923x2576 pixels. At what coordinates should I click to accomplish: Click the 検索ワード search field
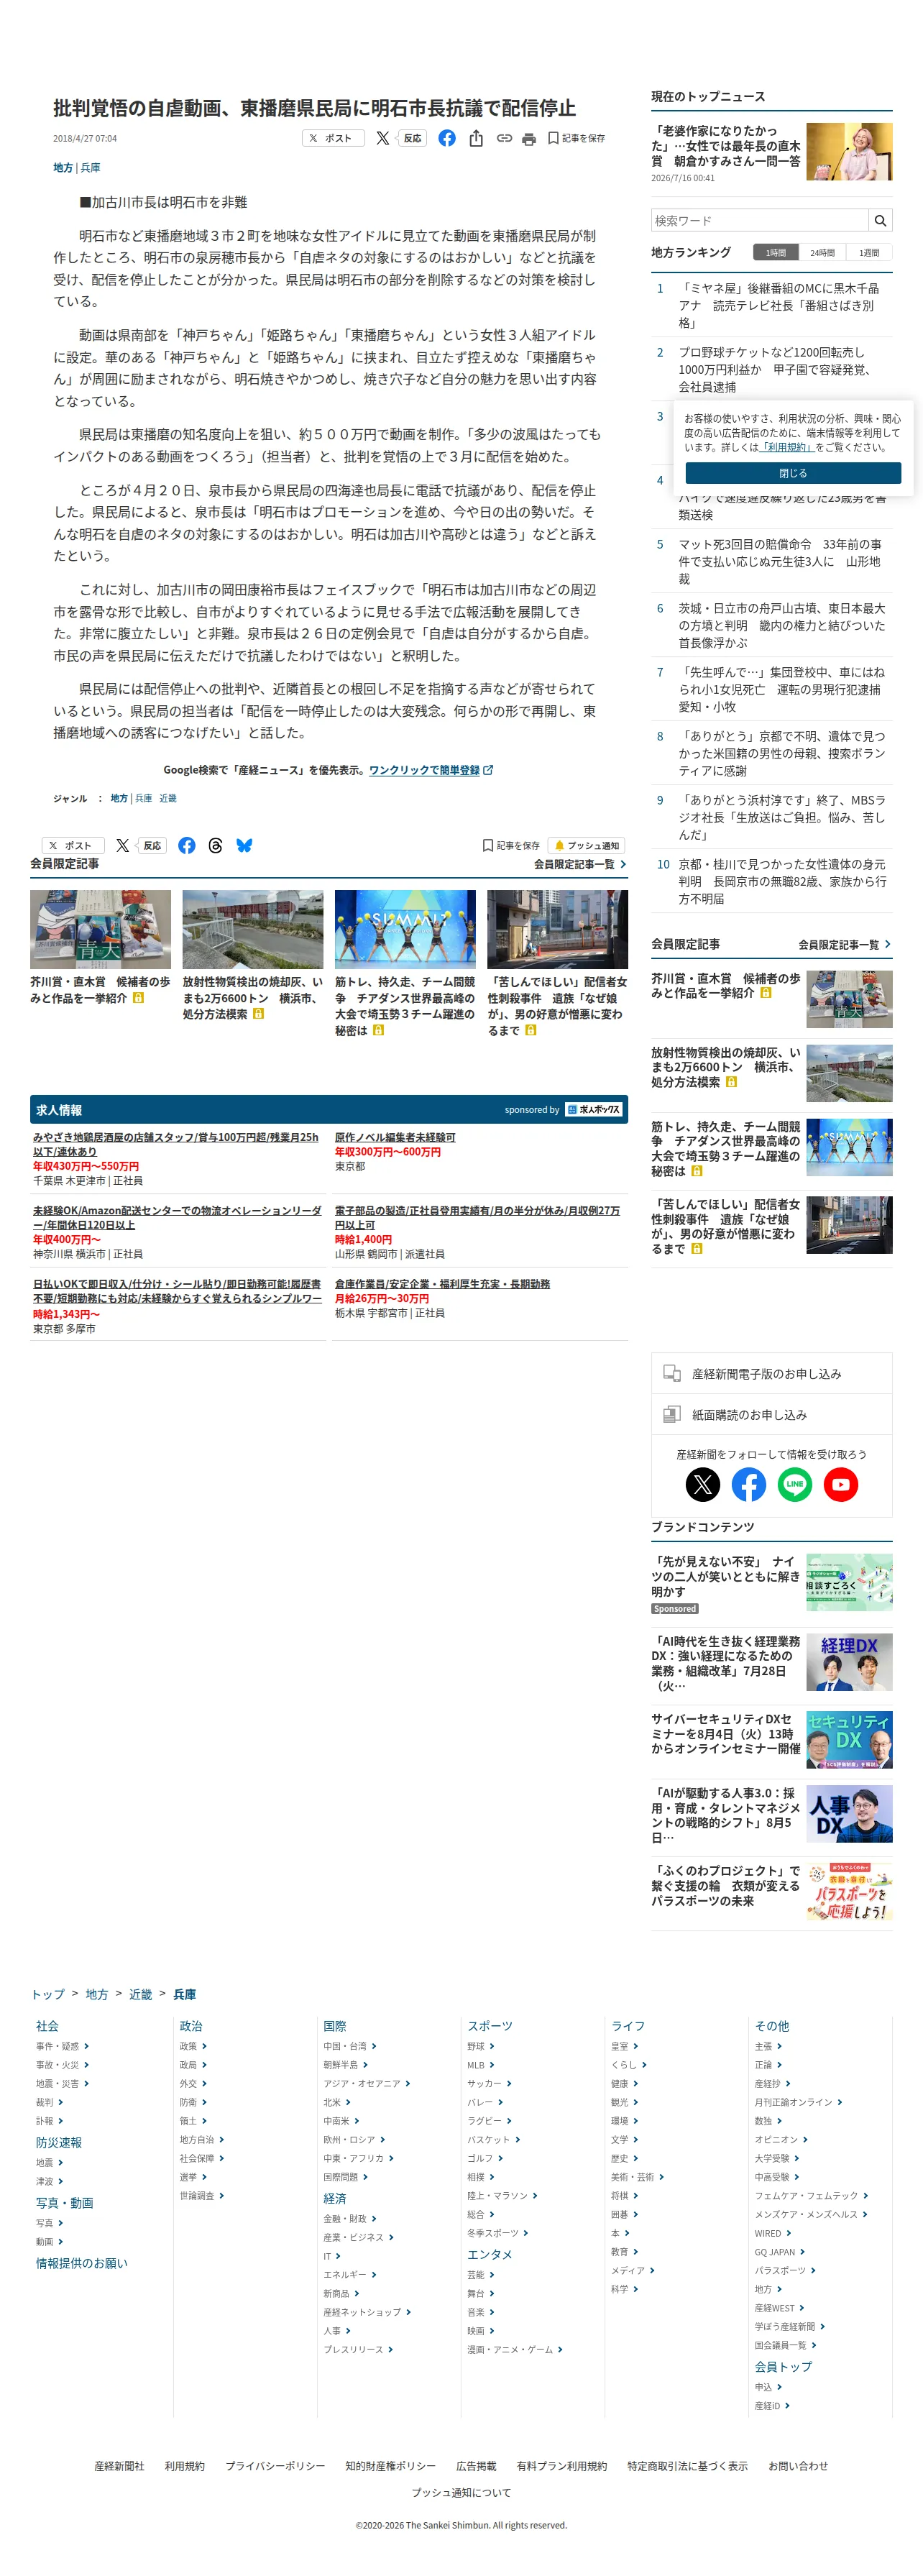point(760,220)
